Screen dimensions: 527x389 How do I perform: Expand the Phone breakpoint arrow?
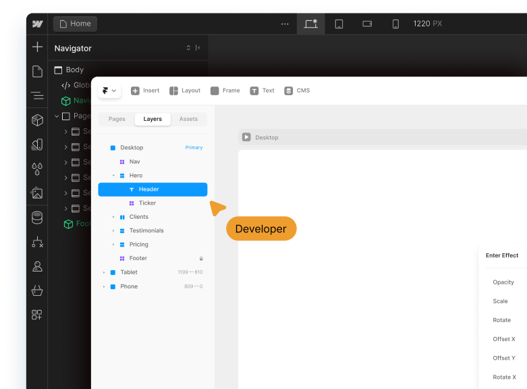104,287
